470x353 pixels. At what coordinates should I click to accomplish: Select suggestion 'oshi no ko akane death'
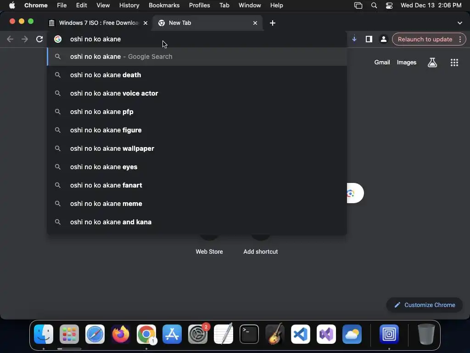point(197,75)
